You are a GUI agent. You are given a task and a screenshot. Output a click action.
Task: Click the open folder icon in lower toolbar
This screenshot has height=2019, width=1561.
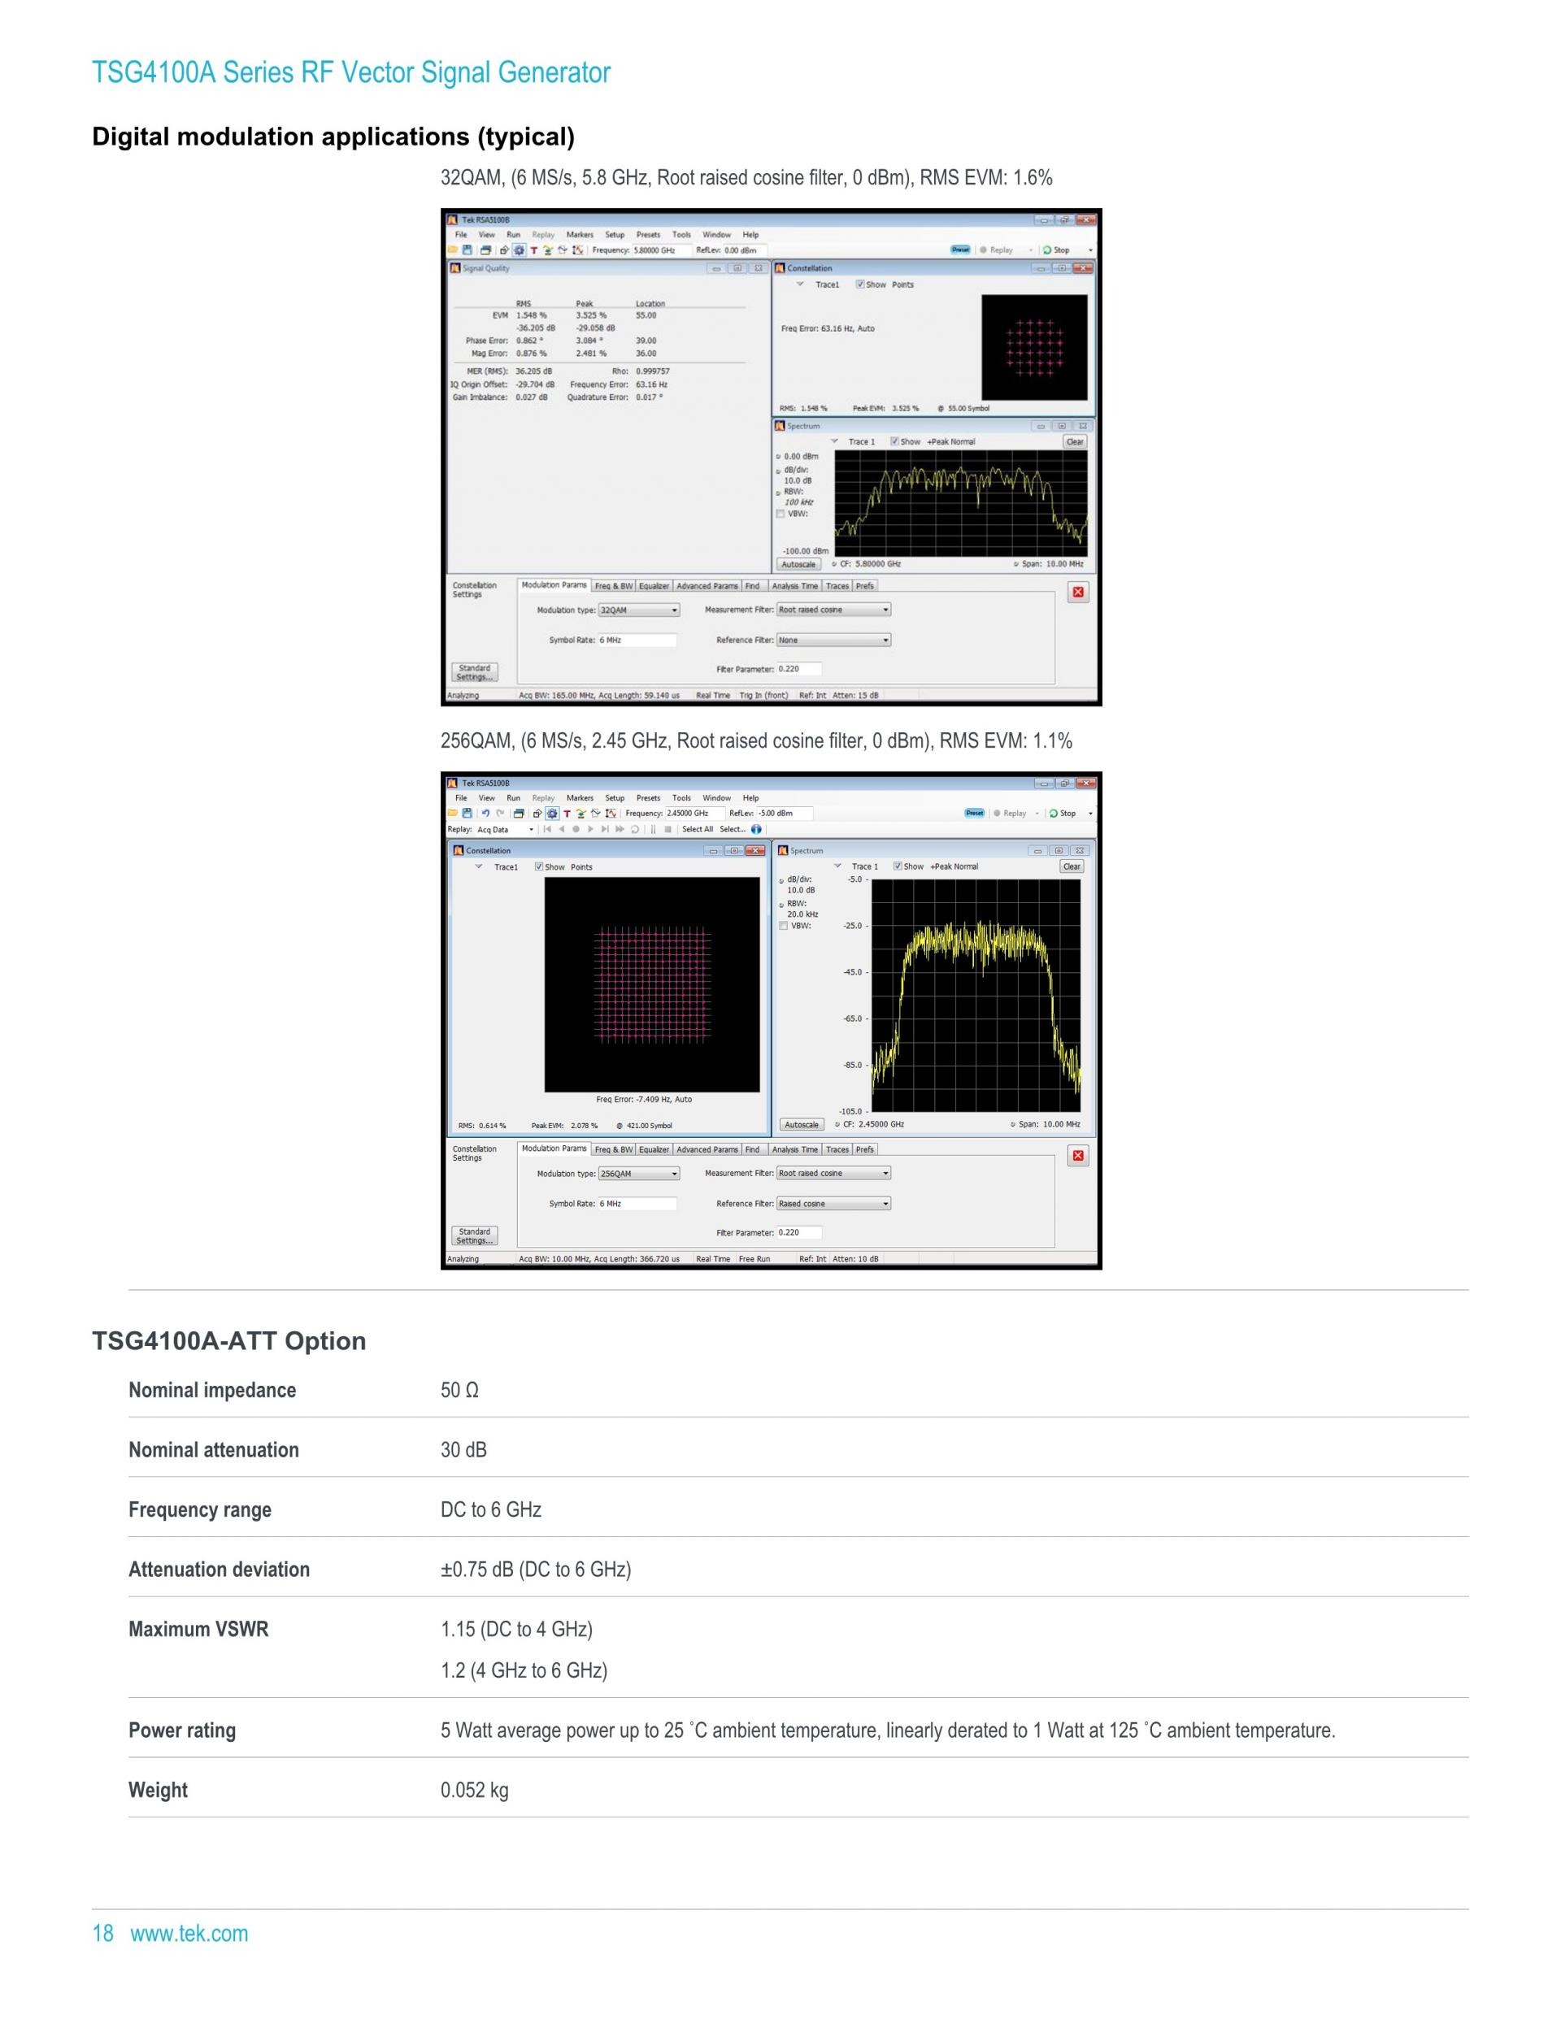tap(453, 814)
